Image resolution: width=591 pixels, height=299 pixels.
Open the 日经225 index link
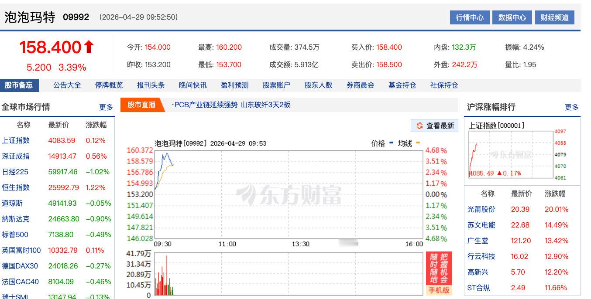coord(15,172)
